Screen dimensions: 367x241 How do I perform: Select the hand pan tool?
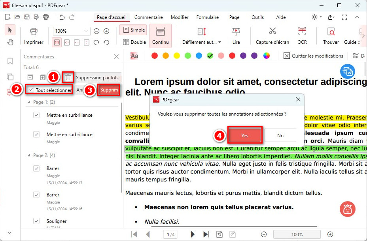click(x=9, y=42)
